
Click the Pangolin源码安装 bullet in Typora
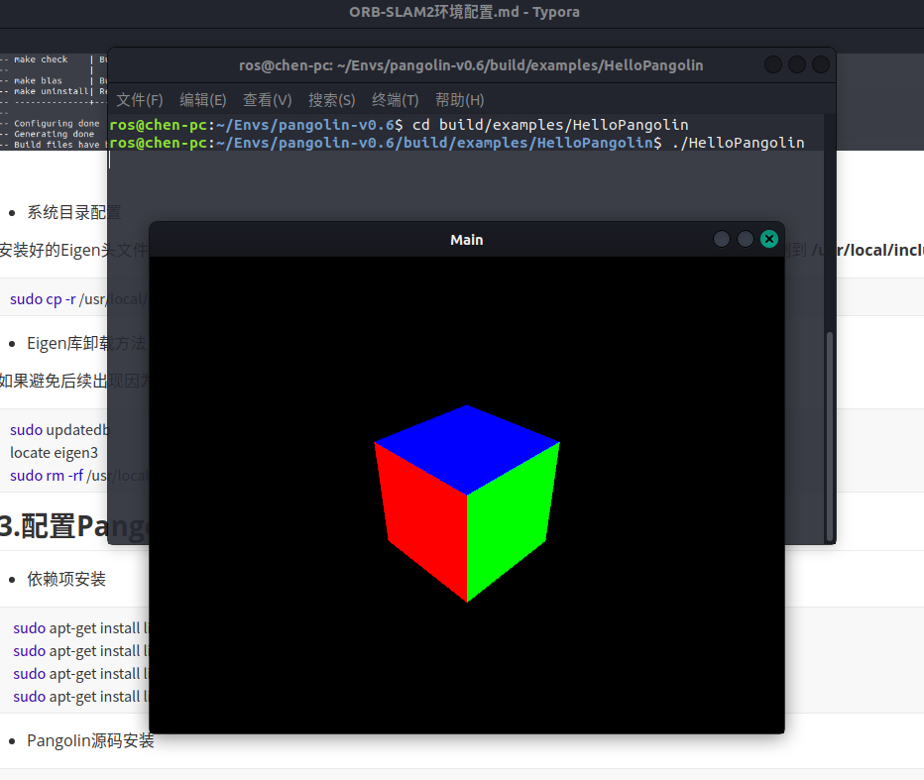[91, 740]
